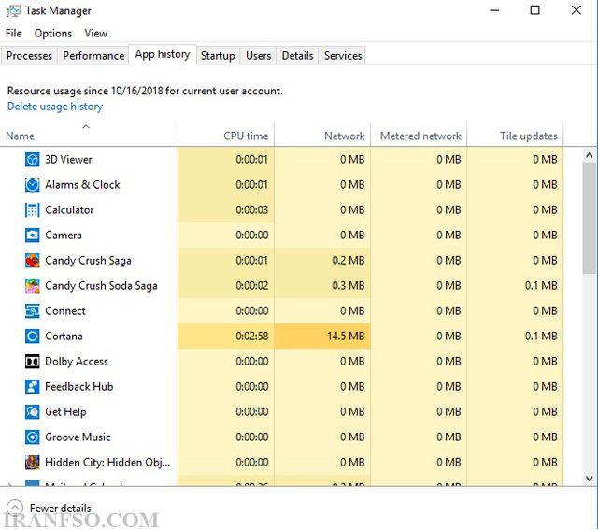The image size is (598, 530).
Task: Click the Task Manager title bar icon
Action: pyautogui.click(x=12, y=10)
